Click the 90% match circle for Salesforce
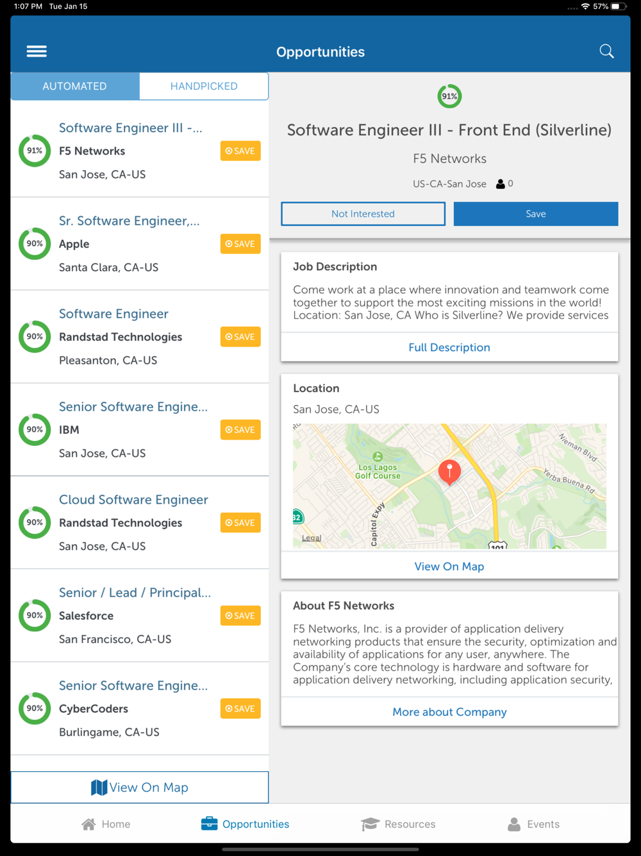 click(35, 615)
